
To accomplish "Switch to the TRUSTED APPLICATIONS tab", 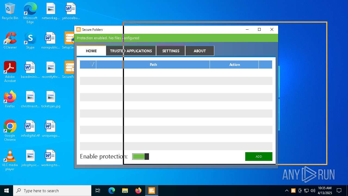I will [131, 51].
